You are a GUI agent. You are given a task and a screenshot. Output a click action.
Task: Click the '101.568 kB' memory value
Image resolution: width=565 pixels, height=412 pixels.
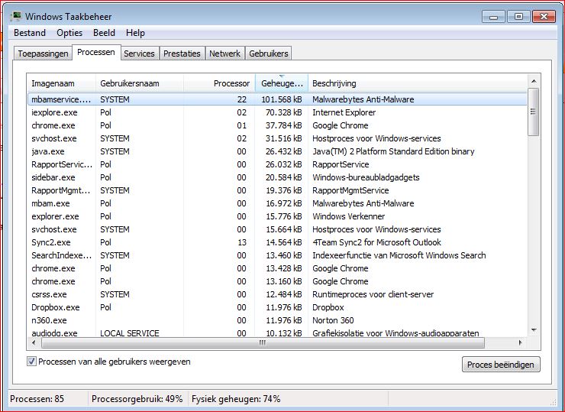pyautogui.click(x=282, y=99)
